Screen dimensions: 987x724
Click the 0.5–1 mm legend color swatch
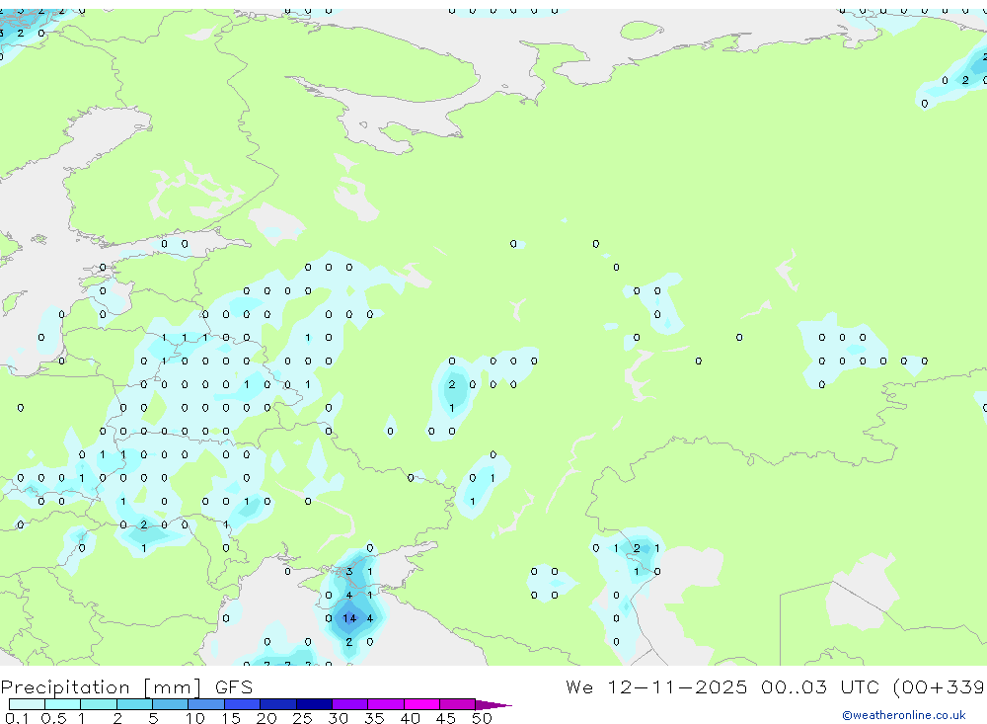(x=63, y=704)
